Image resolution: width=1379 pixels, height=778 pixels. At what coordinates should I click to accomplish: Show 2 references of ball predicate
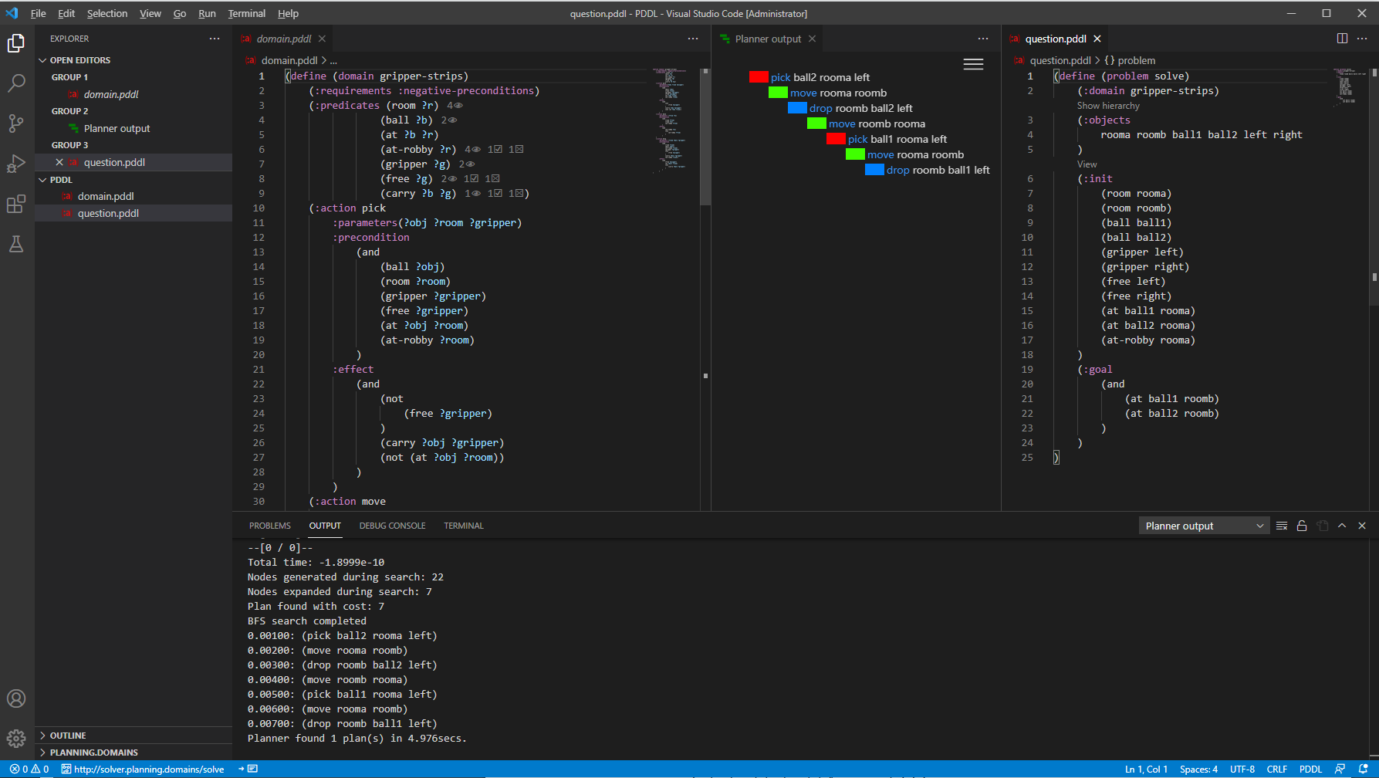coord(449,120)
